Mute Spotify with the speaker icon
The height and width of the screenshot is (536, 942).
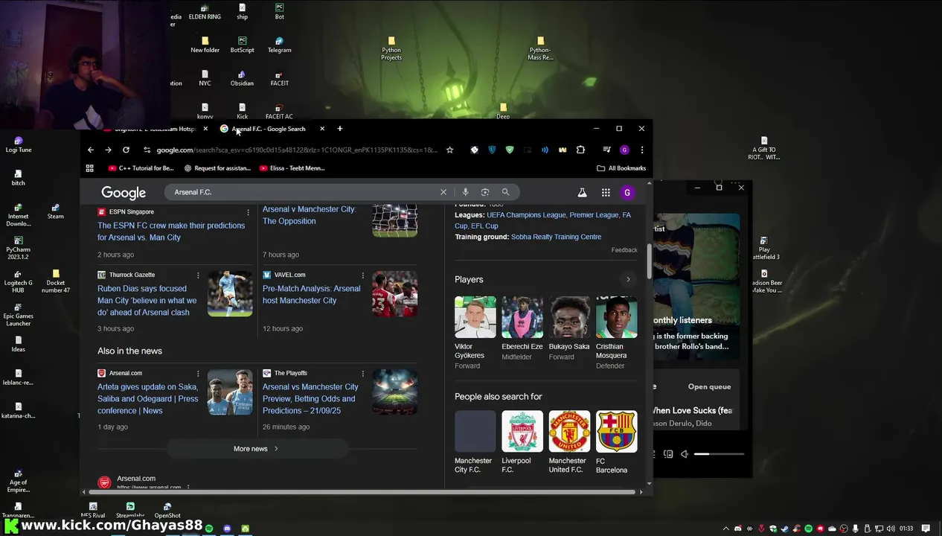point(685,454)
